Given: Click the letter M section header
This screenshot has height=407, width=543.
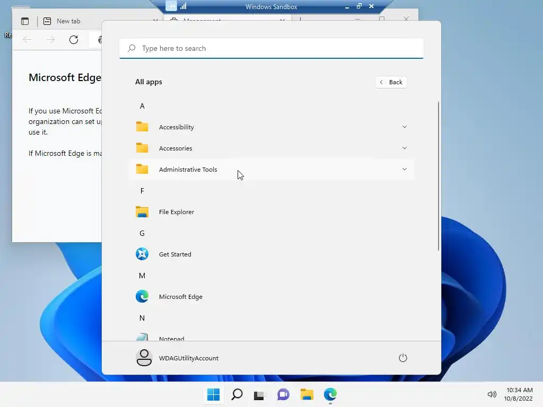Looking at the screenshot, I should [142, 276].
